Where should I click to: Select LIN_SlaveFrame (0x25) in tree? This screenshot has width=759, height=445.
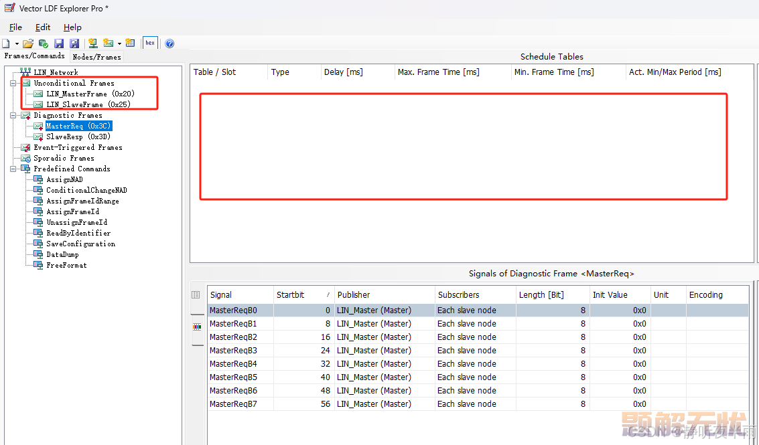tap(88, 104)
